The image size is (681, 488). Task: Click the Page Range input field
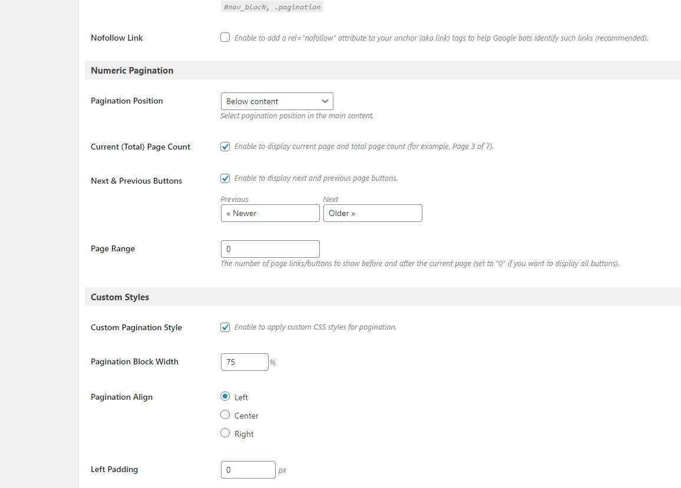(x=270, y=249)
